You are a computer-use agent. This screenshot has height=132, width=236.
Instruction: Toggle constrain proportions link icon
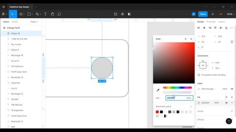coord(232,42)
